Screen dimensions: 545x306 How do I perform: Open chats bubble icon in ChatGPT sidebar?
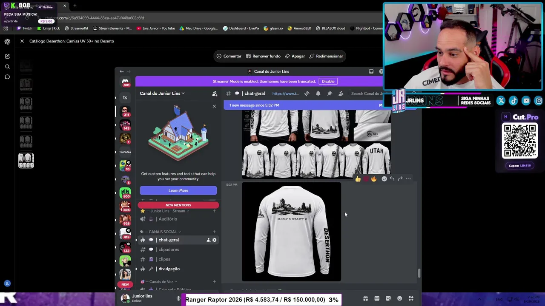click(7, 77)
